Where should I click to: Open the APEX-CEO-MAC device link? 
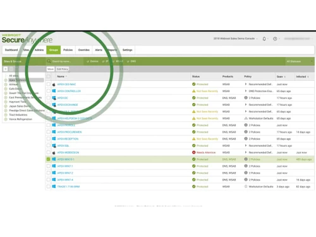[66, 84]
